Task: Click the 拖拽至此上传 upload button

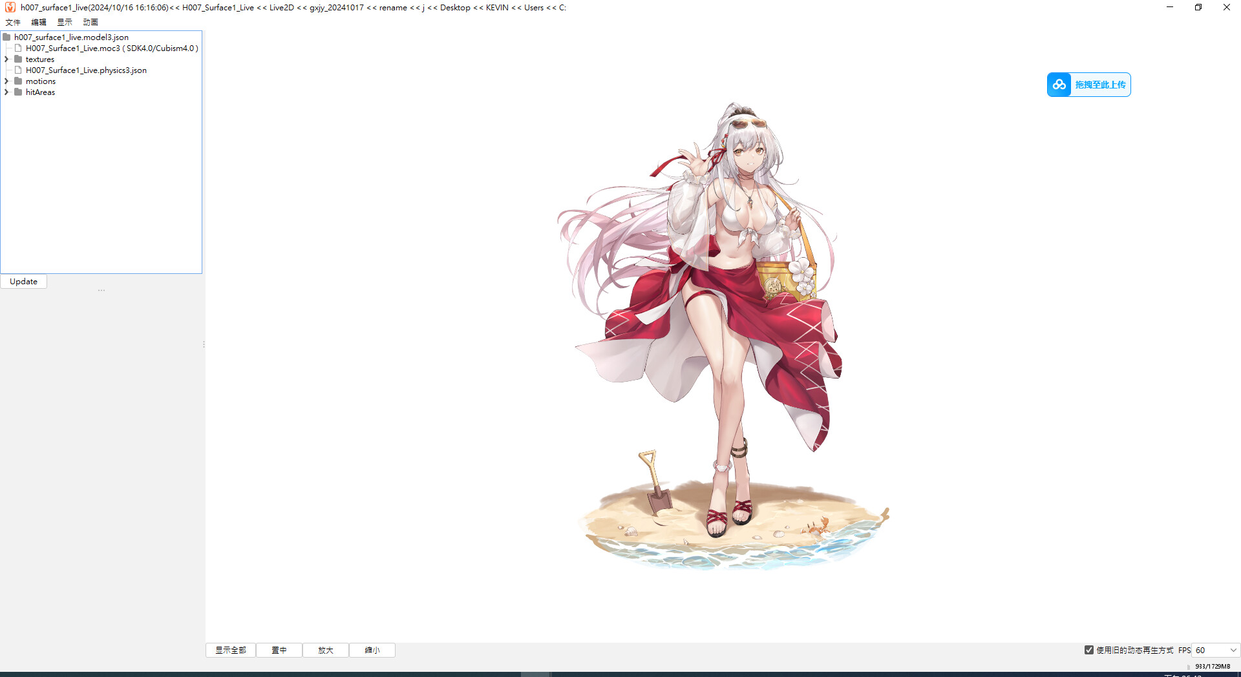Action: [x=1089, y=85]
